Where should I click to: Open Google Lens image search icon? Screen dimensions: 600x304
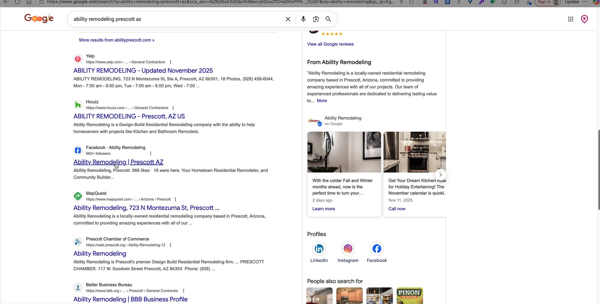316,19
